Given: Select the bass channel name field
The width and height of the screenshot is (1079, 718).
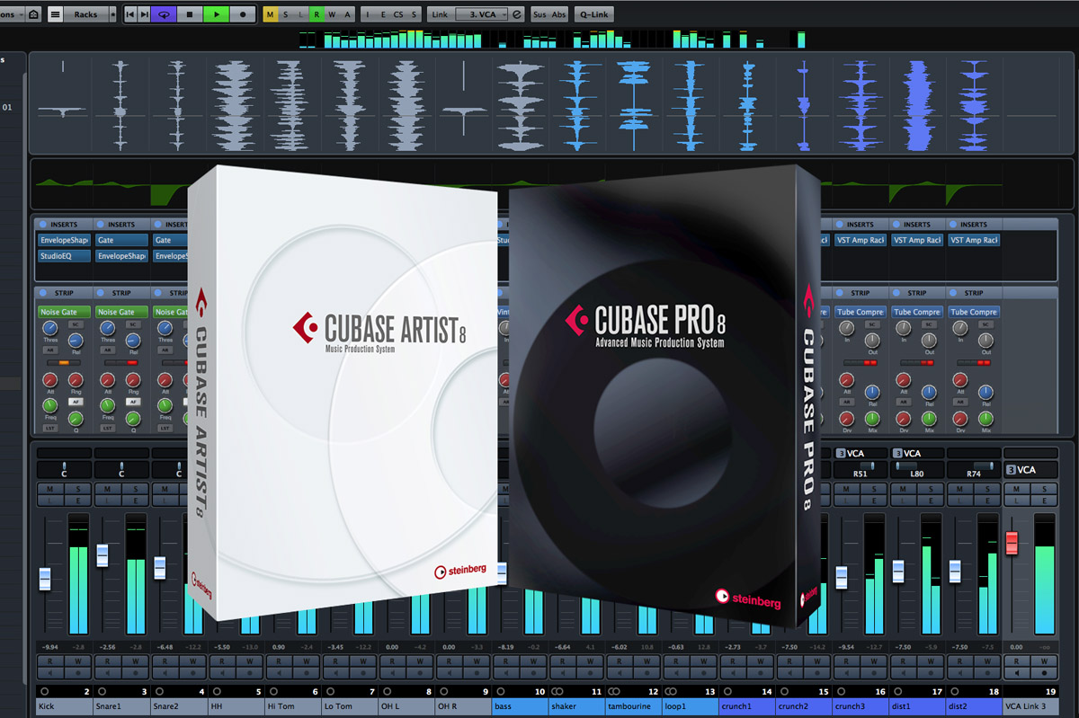Looking at the screenshot, I should tap(520, 706).
